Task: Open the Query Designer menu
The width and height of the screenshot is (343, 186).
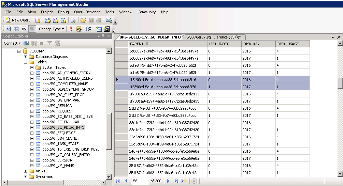Action: [87, 12]
